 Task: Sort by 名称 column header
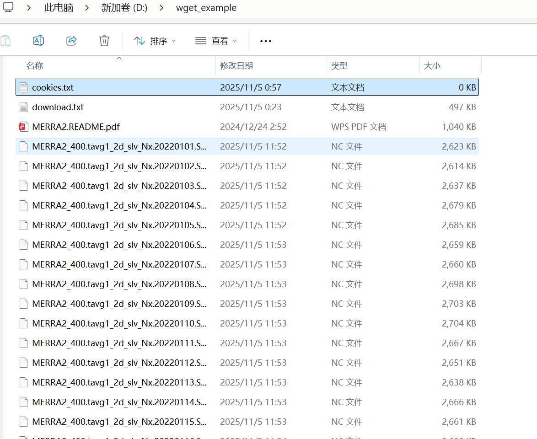[35, 66]
